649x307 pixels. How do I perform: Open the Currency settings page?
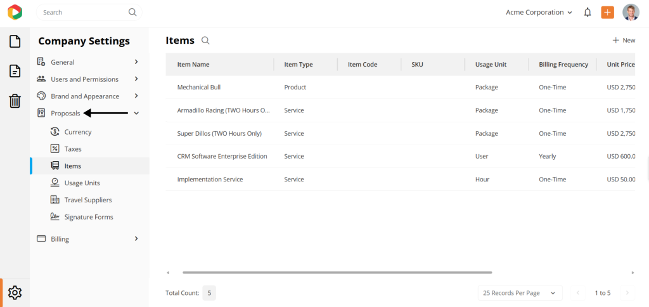(78, 132)
